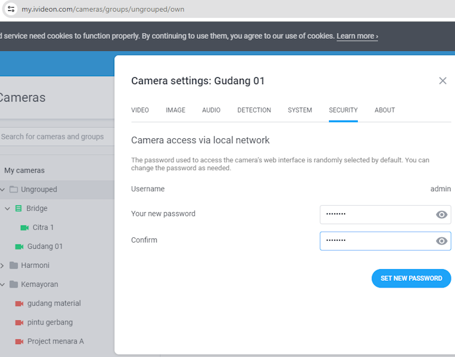Viewport: 455px width, 357px height.
Task: Expand the Harmoni group chevron
Action: [x=2, y=265]
